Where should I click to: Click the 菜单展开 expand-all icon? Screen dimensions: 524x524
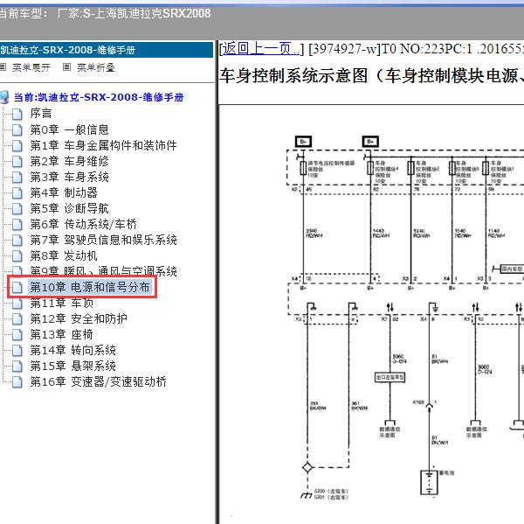3,67
